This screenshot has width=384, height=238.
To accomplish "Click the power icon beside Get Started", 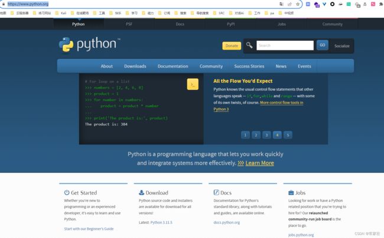I will coord(67,192).
